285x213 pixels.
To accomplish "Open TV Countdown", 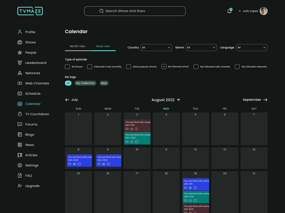I will click(33, 114).
